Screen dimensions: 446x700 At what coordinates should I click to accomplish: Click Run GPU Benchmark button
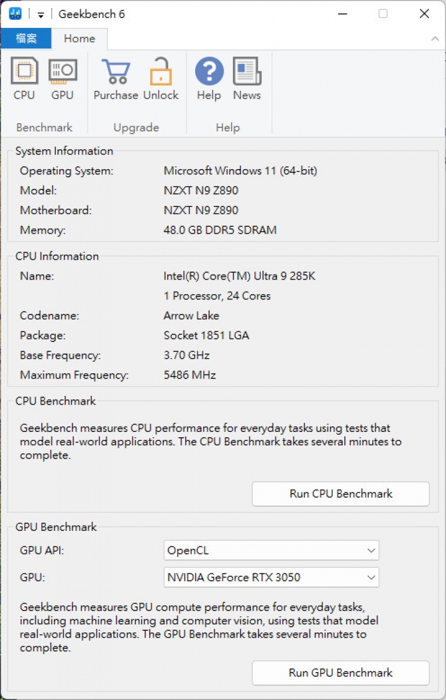point(341,673)
